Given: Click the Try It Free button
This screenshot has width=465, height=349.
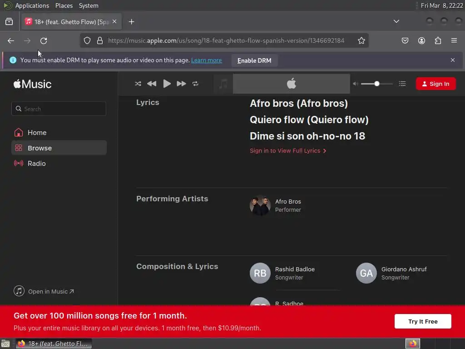Looking at the screenshot, I should coord(423,321).
